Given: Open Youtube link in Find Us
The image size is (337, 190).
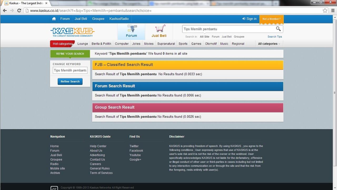Looking at the screenshot, I should click(135, 155).
